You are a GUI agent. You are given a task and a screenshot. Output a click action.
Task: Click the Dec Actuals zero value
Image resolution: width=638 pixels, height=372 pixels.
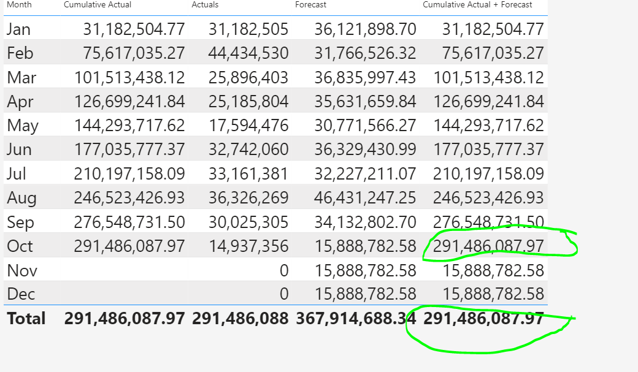[x=284, y=294]
